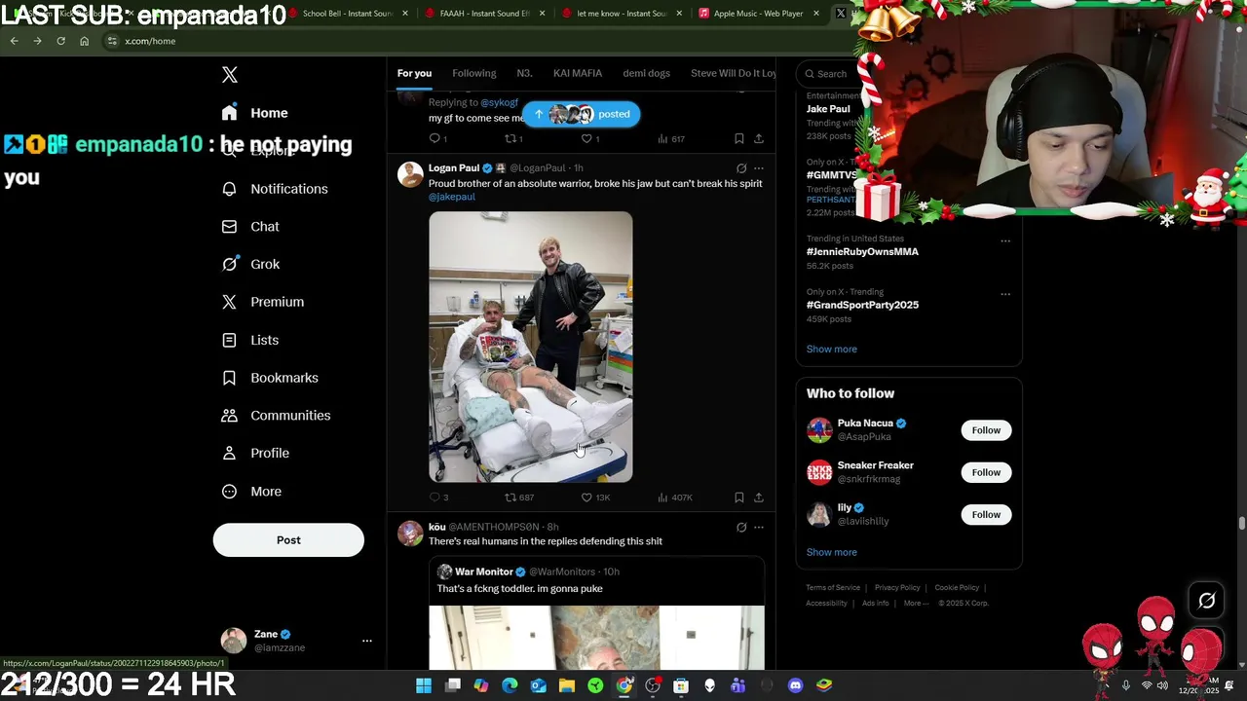Open more options on köu's post
Viewport: 1247px width, 701px height.
[759, 528]
